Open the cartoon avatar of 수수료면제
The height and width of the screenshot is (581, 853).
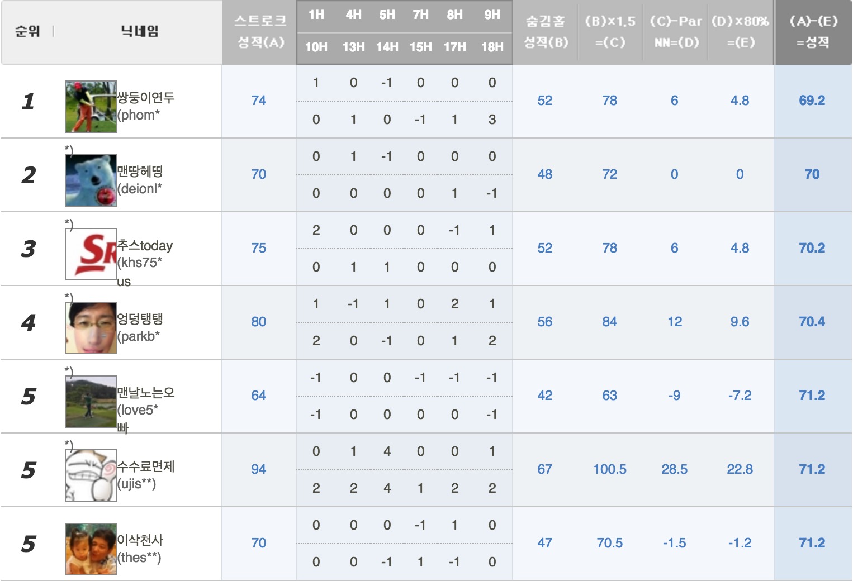click(91, 475)
